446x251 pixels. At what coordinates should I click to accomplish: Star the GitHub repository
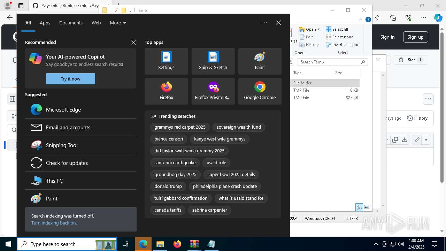pyautogui.click(x=411, y=60)
